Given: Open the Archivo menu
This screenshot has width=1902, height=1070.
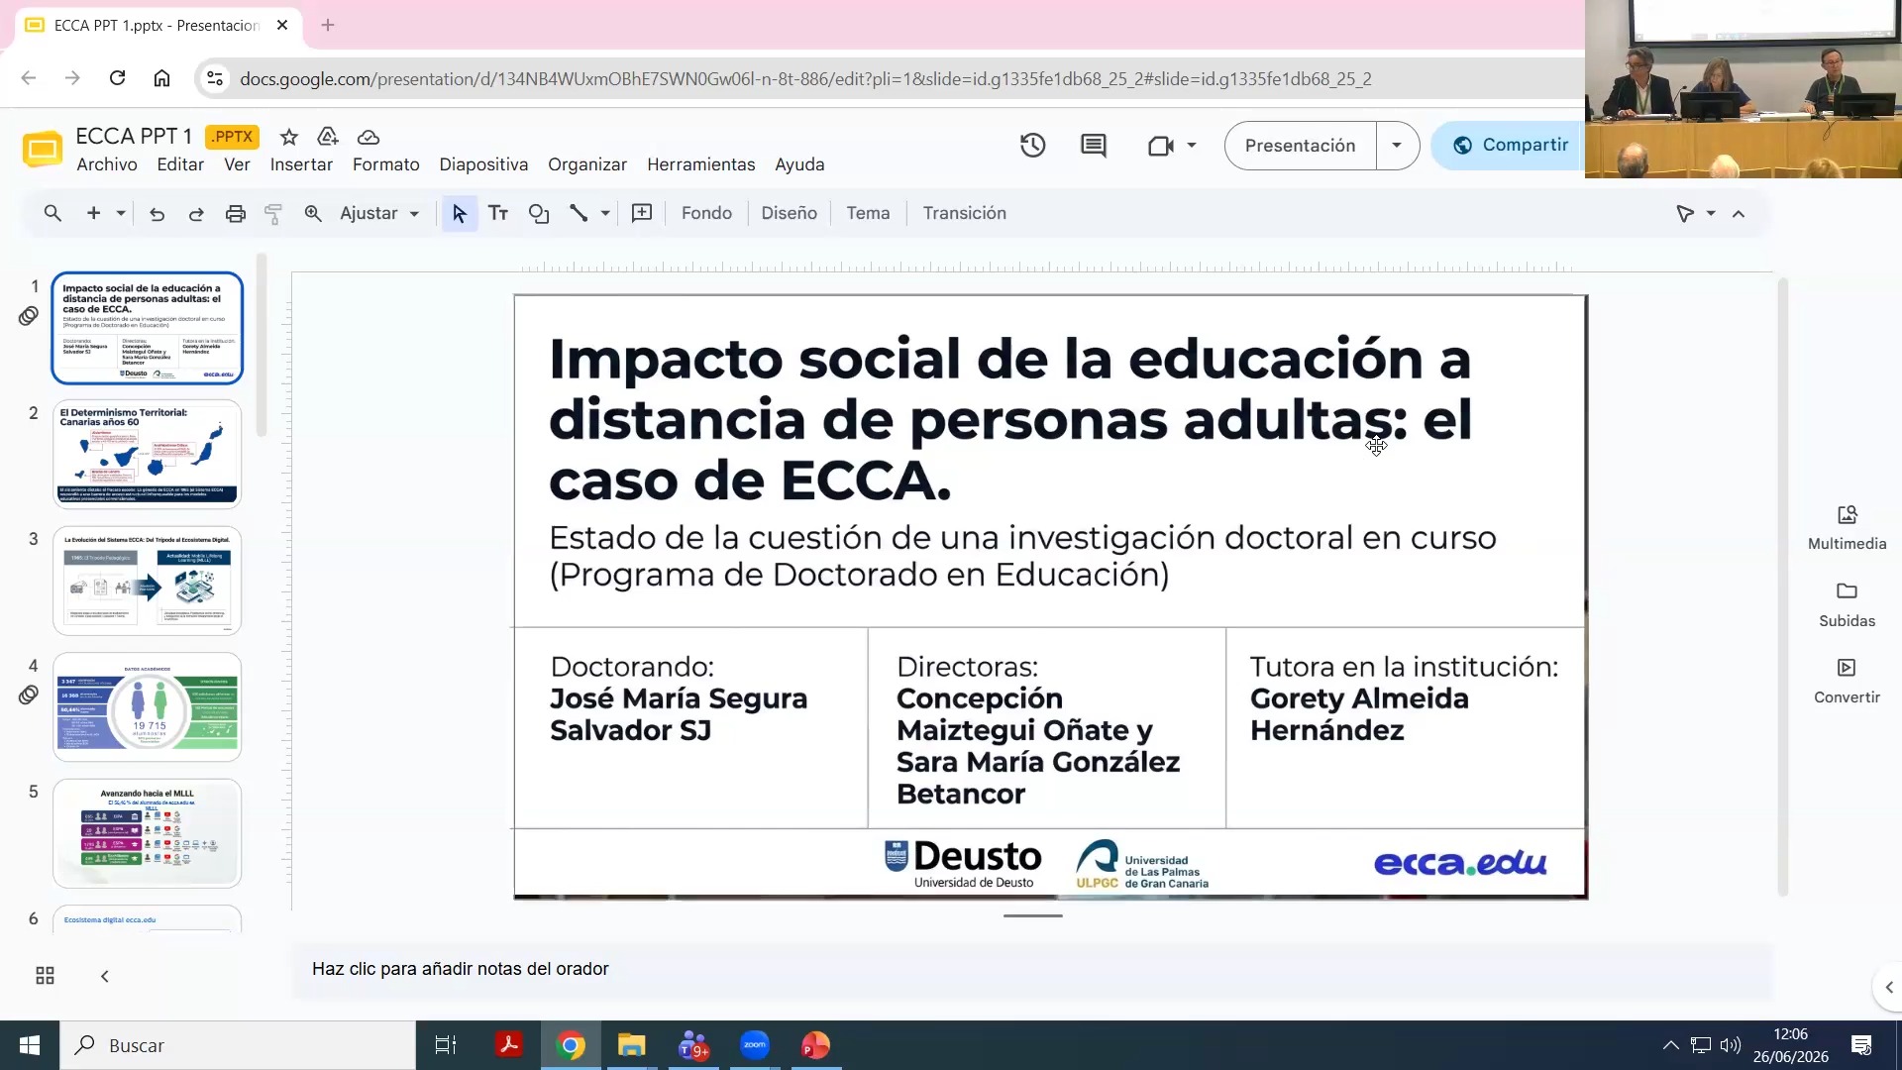Looking at the screenshot, I should coord(107,164).
